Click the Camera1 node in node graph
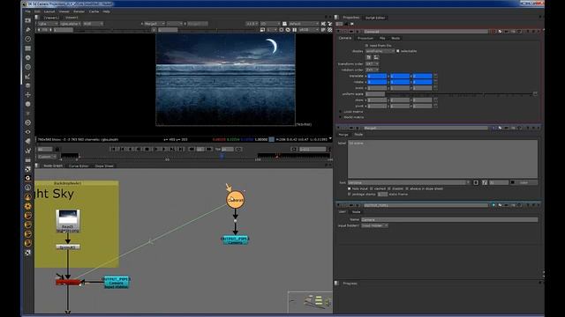 [236, 200]
